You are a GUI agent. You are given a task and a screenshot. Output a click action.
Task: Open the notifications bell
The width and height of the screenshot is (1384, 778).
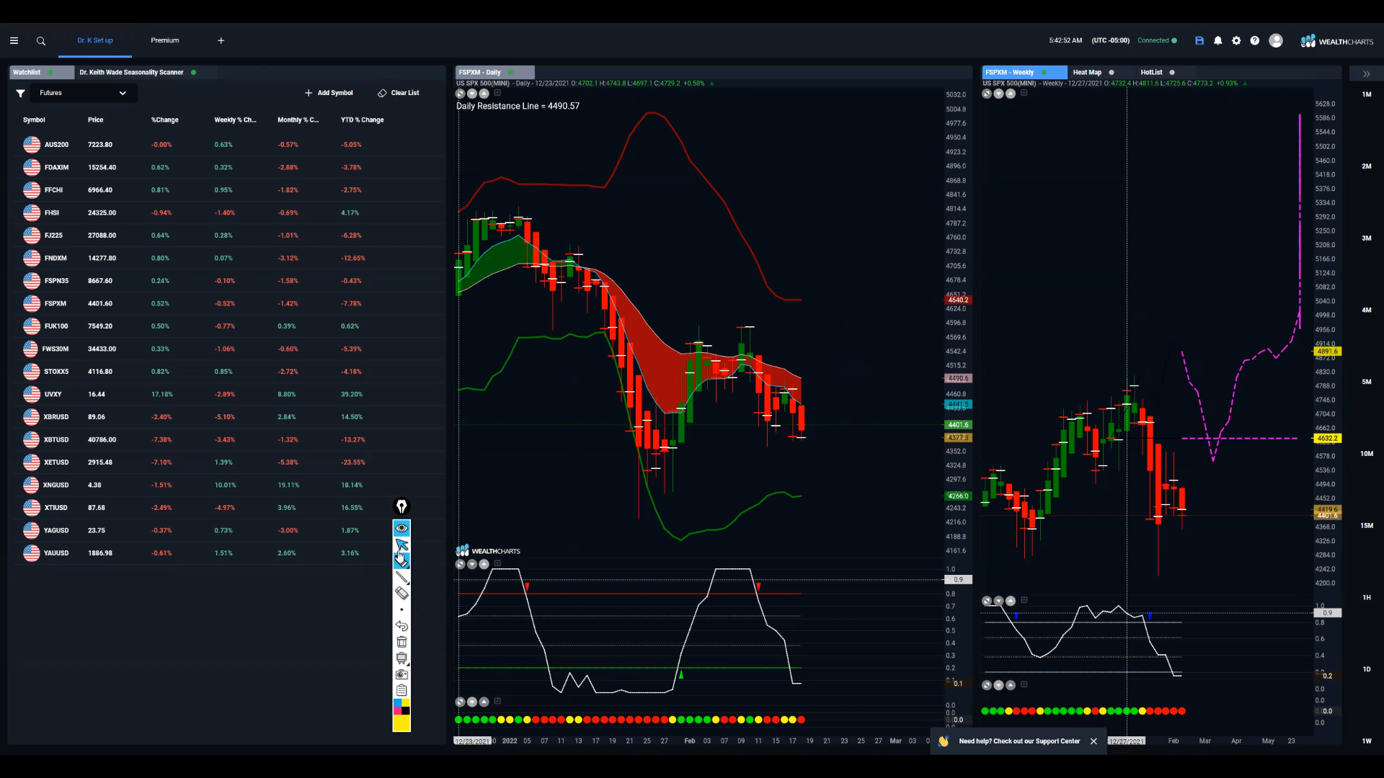1218,41
